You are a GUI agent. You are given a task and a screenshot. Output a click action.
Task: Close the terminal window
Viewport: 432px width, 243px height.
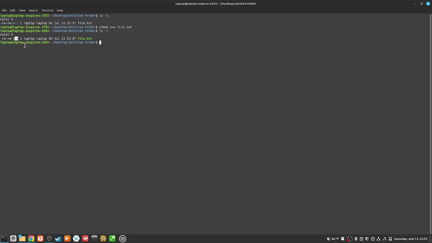tap(428, 4)
